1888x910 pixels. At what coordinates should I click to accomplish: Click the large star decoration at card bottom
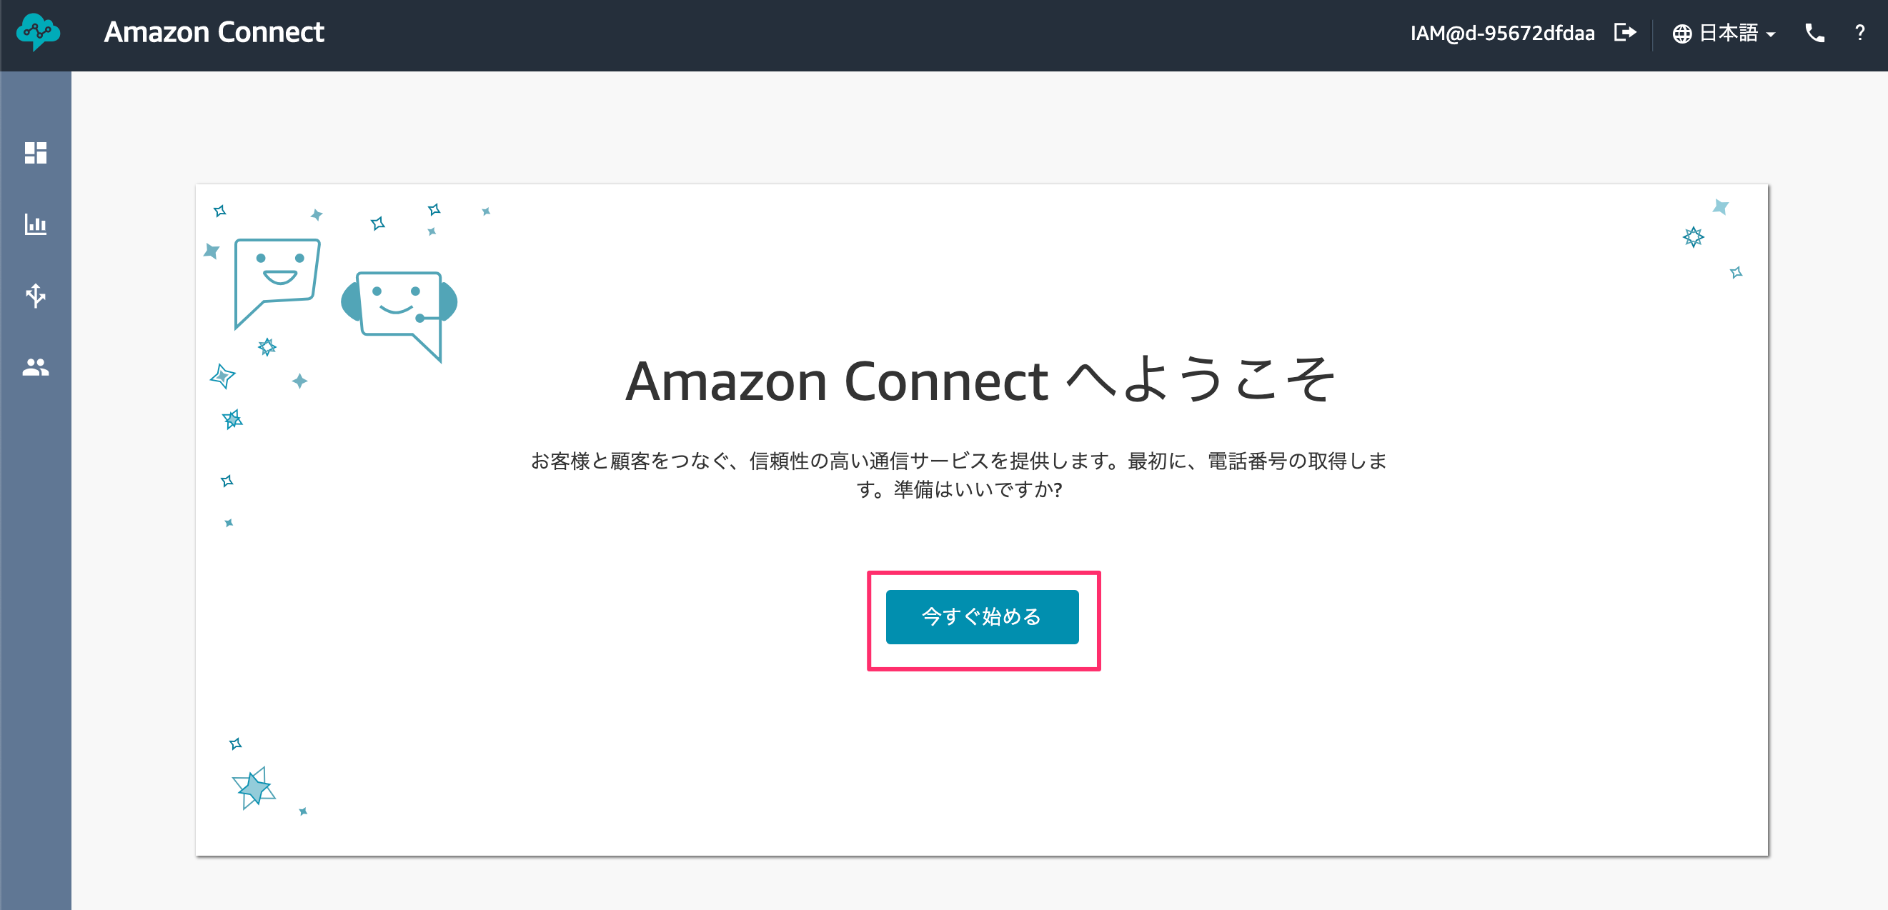254,789
